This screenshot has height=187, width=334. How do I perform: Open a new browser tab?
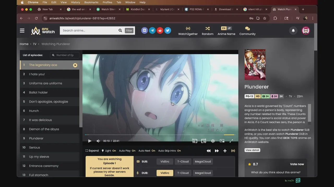click(x=303, y=9)
